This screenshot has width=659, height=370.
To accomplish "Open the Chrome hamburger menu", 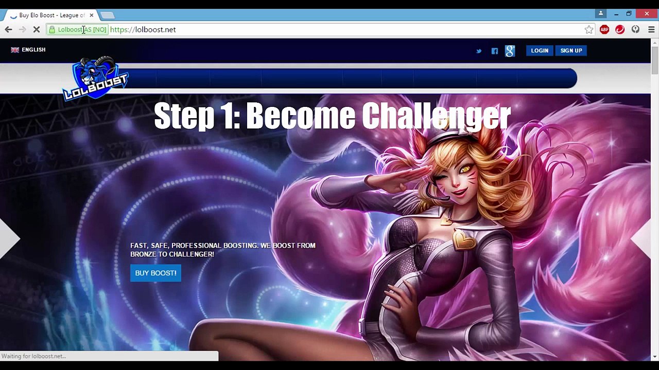I will pyautogui.click(x=651, y=30).
